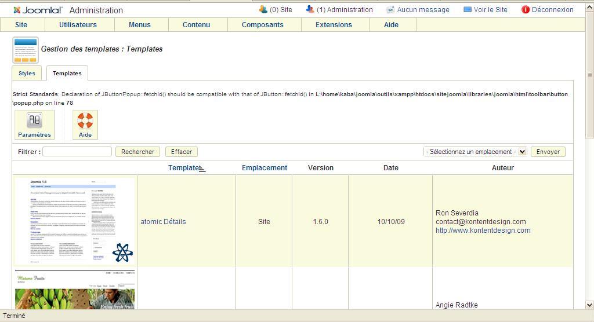Viewport: 594px width, 322px height.
Task: Click the Site emplacement cell for atomic
Action: coord(264,222)
